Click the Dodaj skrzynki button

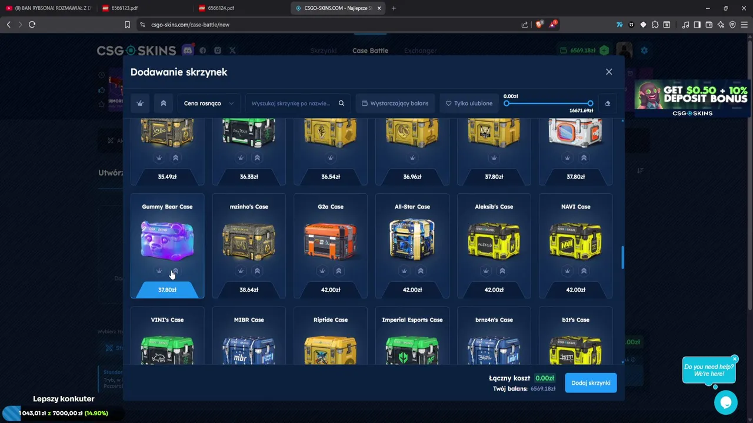[x=591, y=383]
